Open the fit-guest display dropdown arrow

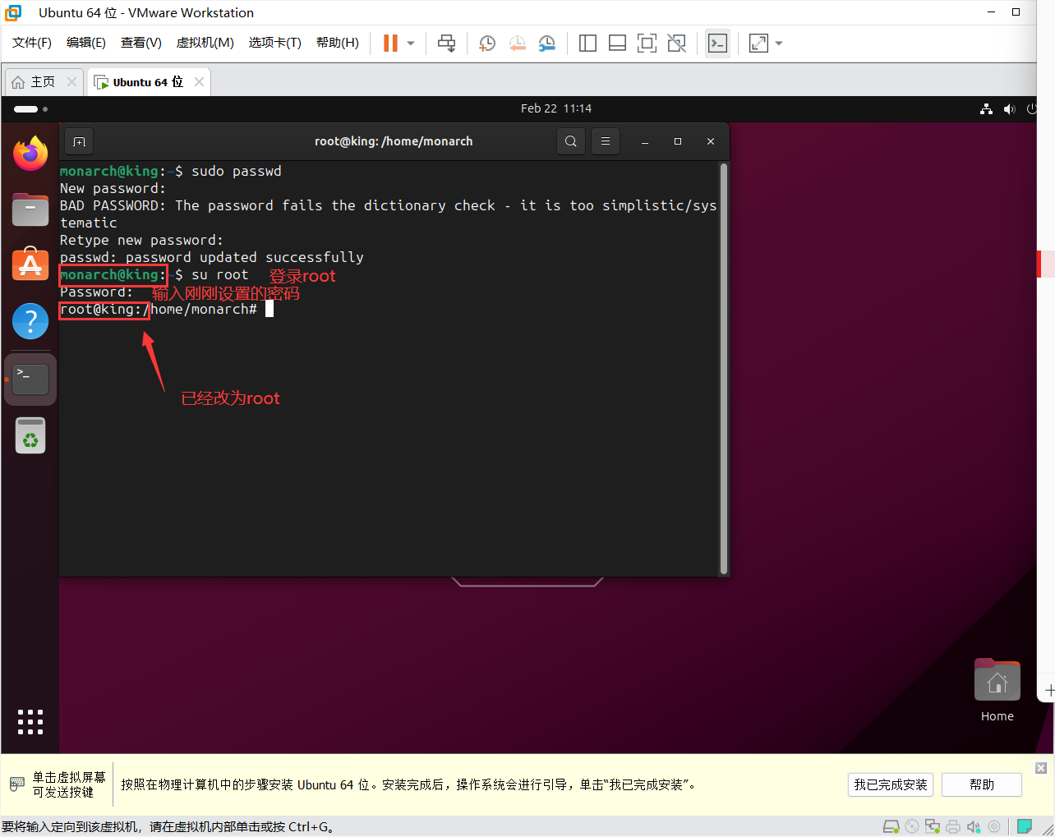tap(778, 43)
